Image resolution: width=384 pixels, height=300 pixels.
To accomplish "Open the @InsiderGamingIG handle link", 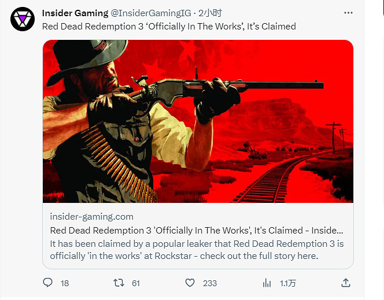I will coord(151,13).
